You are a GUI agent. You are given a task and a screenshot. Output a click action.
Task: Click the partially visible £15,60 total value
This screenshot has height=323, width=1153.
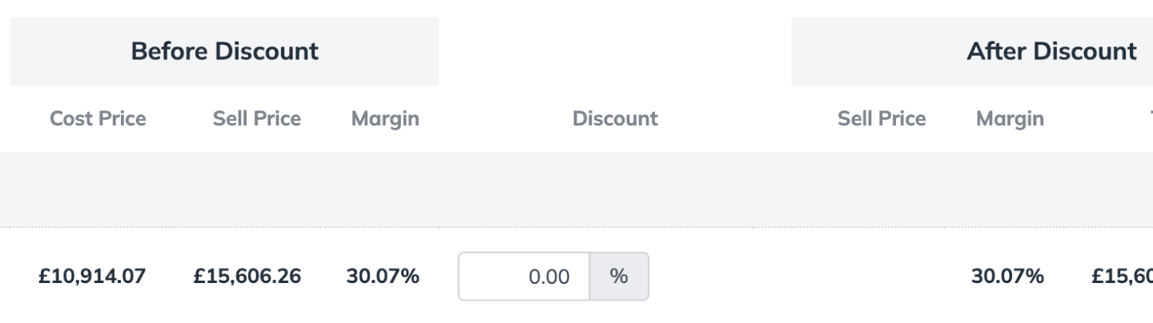pos(1123,277)
